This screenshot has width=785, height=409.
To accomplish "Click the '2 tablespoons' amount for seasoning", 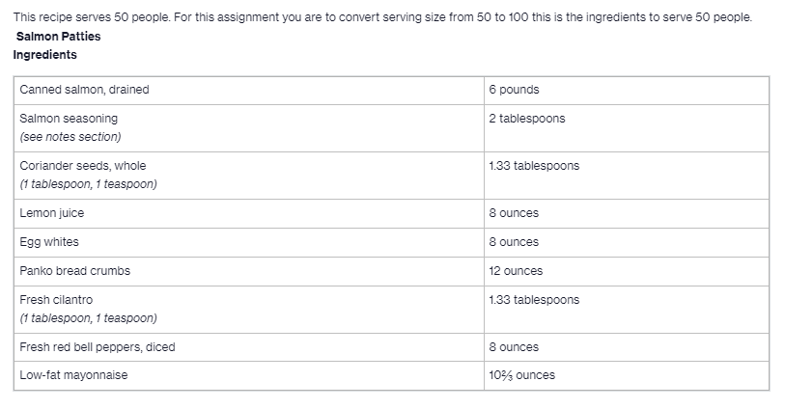I will click(x=527, y=119).
